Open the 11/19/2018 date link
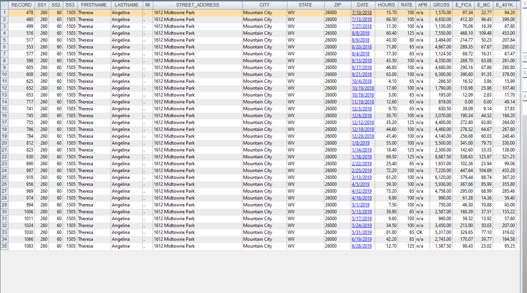The width and height of the screenshot is (527, 293). [x=363, y=102]
